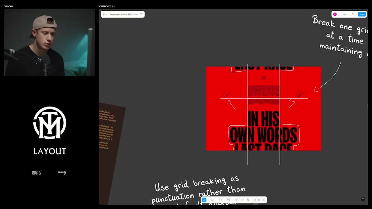
Task: Select the Rectangle shape tool
Action: pyautogui.click(x=220, y=200)
